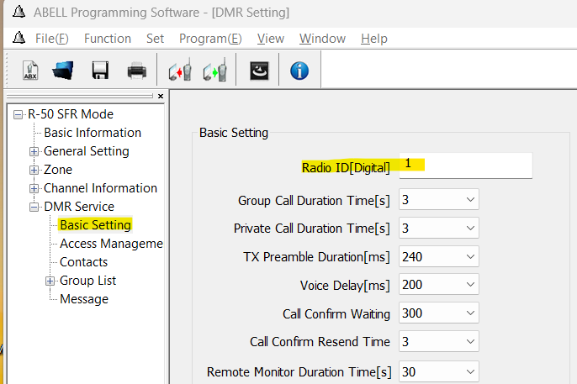Click the black phone/port toolbar icon
Screen dimensions: 577x384
click(259, 71)
